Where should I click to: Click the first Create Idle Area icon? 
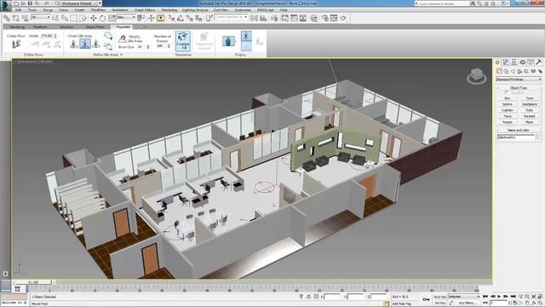[x=73, y=43]
